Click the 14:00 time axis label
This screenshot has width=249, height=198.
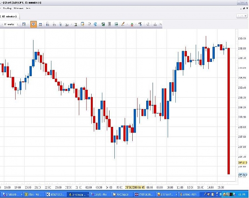(210, 188)
